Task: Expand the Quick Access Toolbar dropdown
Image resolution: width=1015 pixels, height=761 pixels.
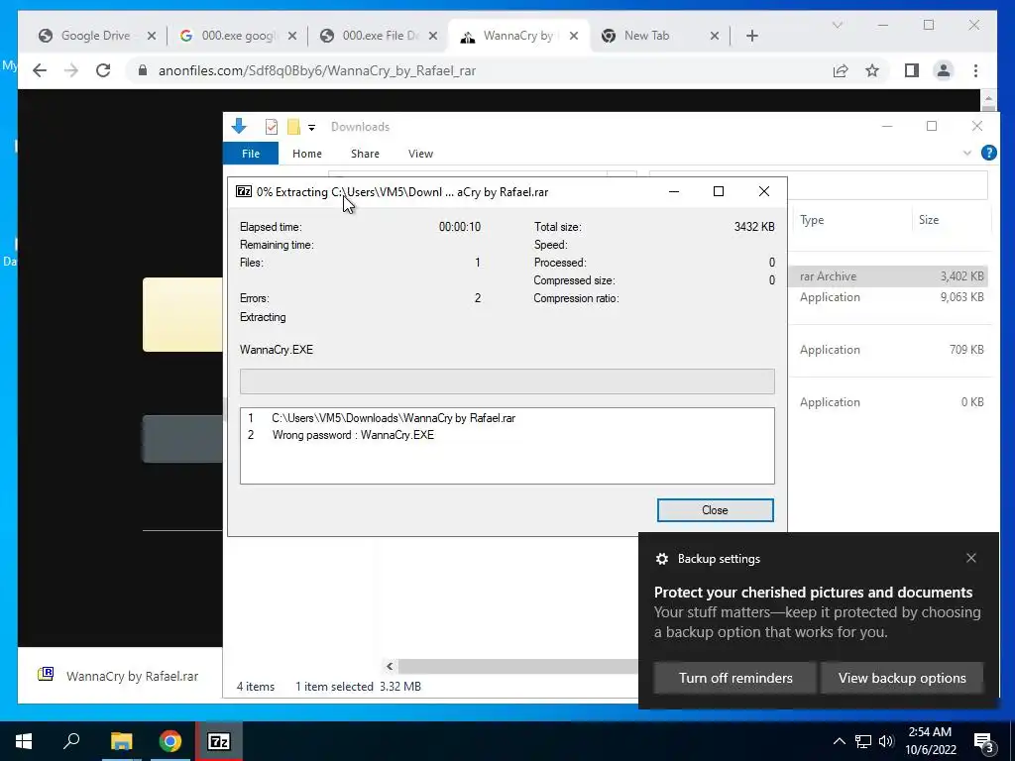Action: (311, 128)
